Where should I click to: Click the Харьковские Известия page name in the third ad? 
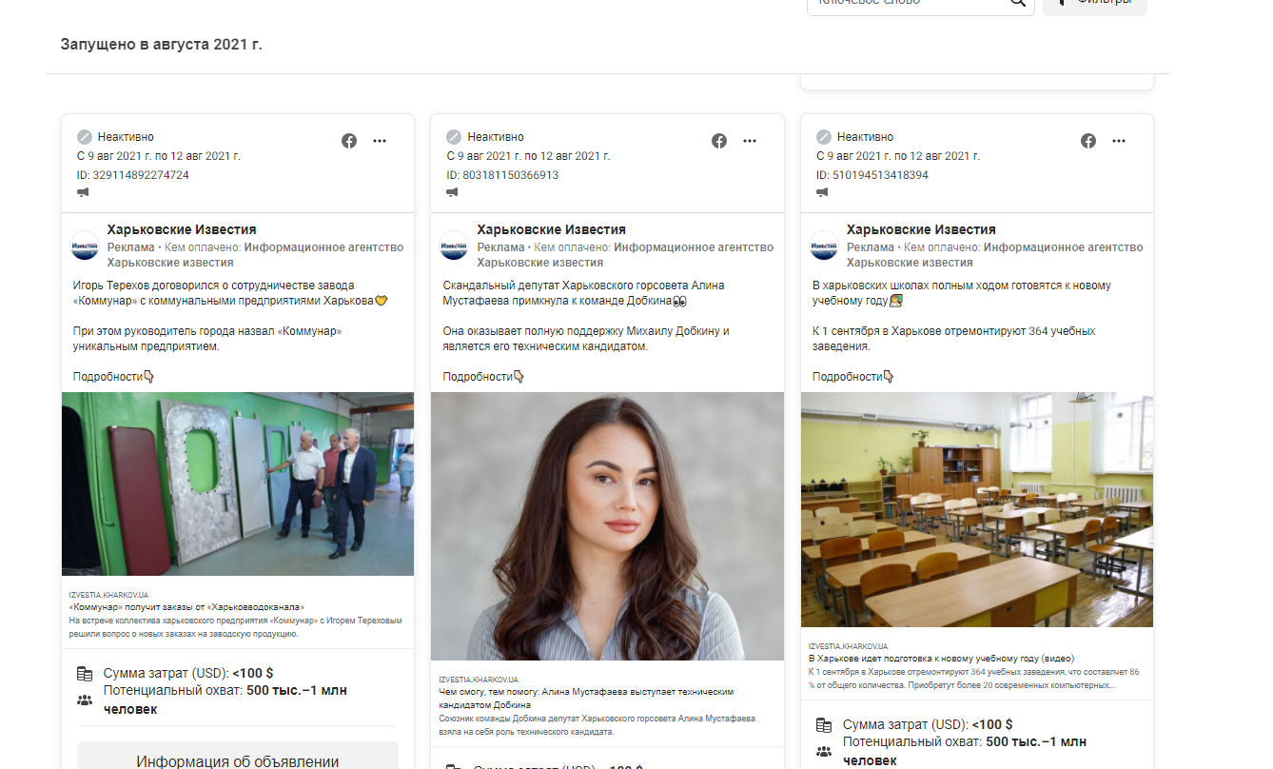921,229
